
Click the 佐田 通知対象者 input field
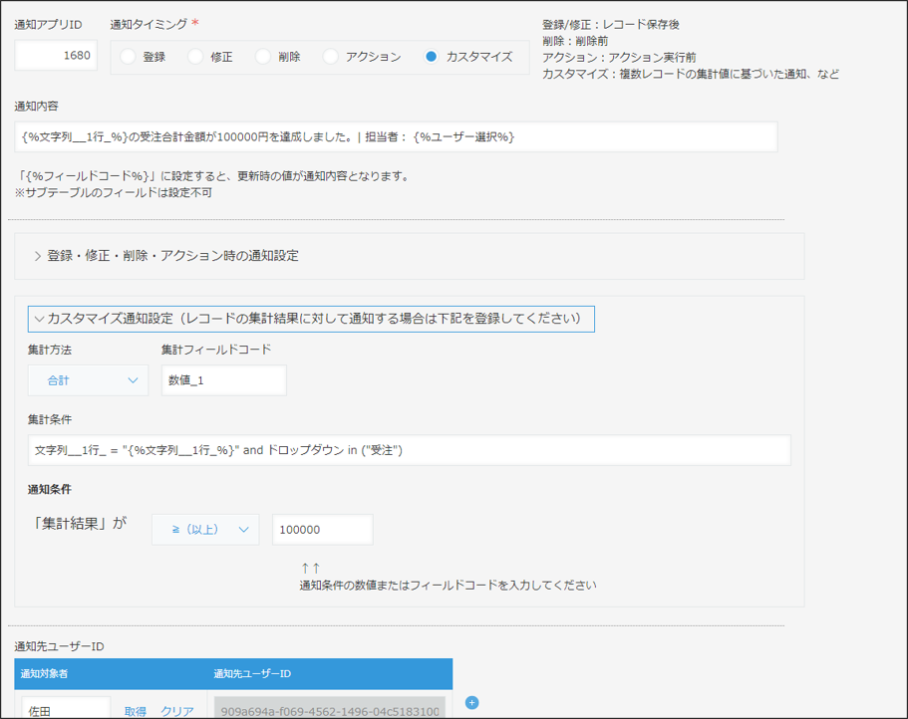(x=66, y=710)
